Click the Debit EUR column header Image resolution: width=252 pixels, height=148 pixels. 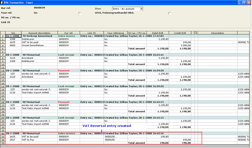click(158, 33)
